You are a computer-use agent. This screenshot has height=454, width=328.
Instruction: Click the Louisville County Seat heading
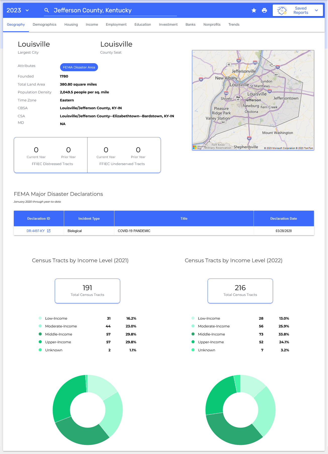(x=116, y=44)
